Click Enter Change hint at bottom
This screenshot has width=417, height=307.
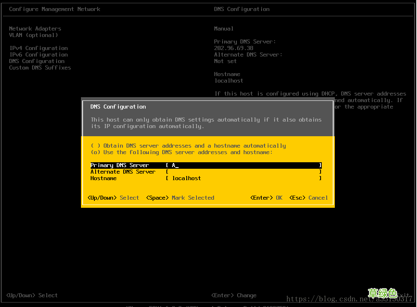pos(234,295)
